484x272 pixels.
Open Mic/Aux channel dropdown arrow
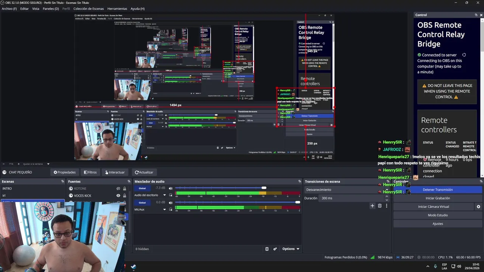click(164, 209)
